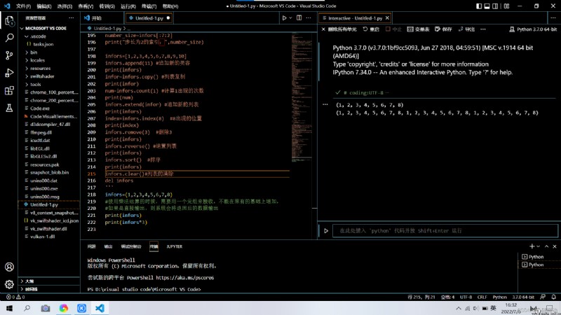Image resolution: width=561 pixels, height=315 pixels.
Task: Open the Testing flask view
Action: (9, 108)
